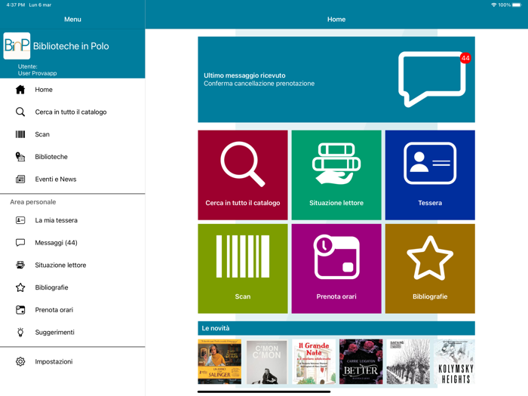Select Prenota orari in side menu

[x=72, y=310]
